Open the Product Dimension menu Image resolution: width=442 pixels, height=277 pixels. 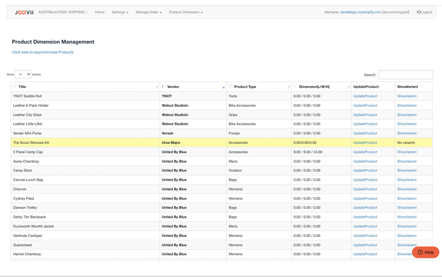click(x=186, y=12)
